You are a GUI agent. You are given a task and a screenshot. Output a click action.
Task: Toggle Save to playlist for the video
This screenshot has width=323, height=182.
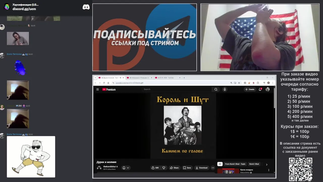(x=187, y=168)
